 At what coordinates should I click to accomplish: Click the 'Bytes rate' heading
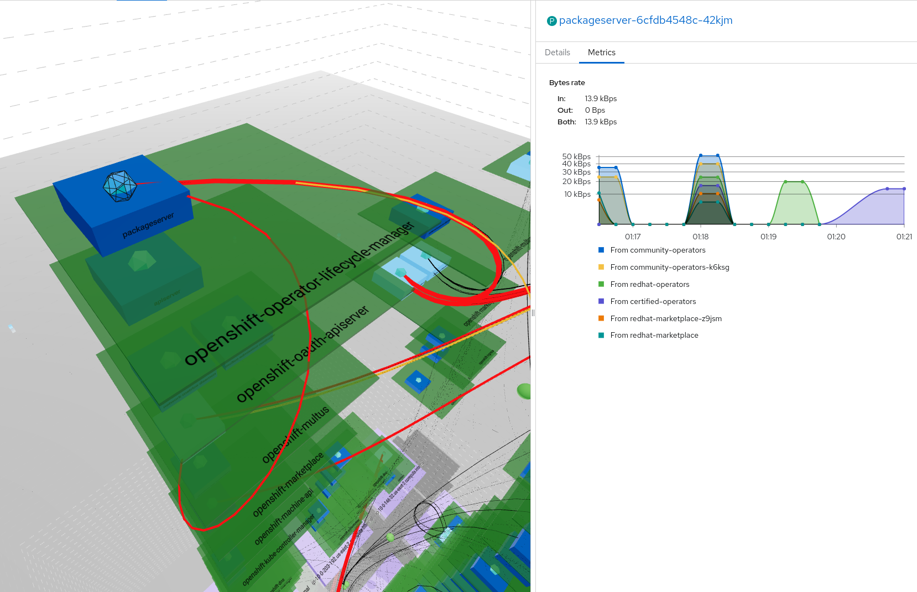tap(567, 82)
